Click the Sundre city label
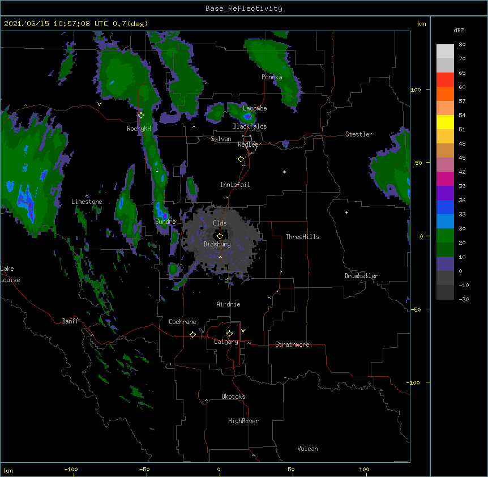Viewport: 488px width, 477px height. [x=165, y=222]
